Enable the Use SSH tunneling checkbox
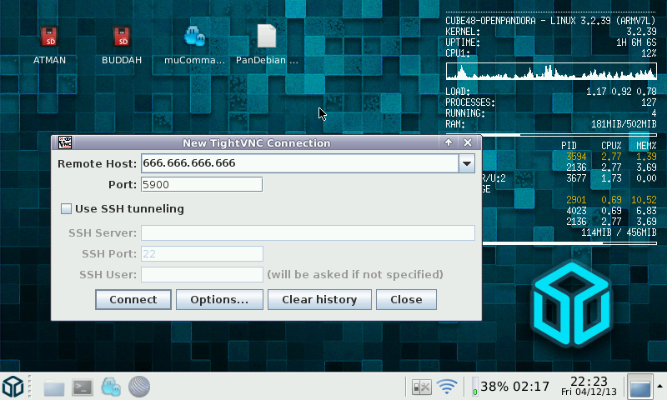 pos(66,208)
